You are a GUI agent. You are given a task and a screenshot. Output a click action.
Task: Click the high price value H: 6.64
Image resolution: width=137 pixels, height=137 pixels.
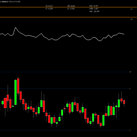71,6
